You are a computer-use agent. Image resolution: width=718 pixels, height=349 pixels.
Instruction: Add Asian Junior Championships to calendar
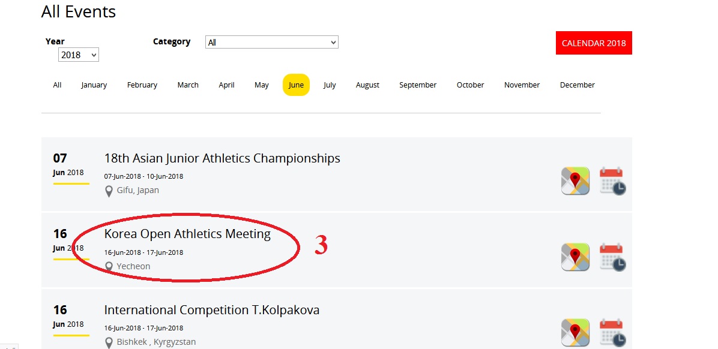click(612, 180)
